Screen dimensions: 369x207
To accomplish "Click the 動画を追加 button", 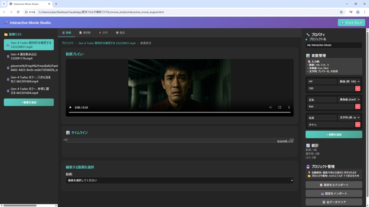I will point(29,102).
